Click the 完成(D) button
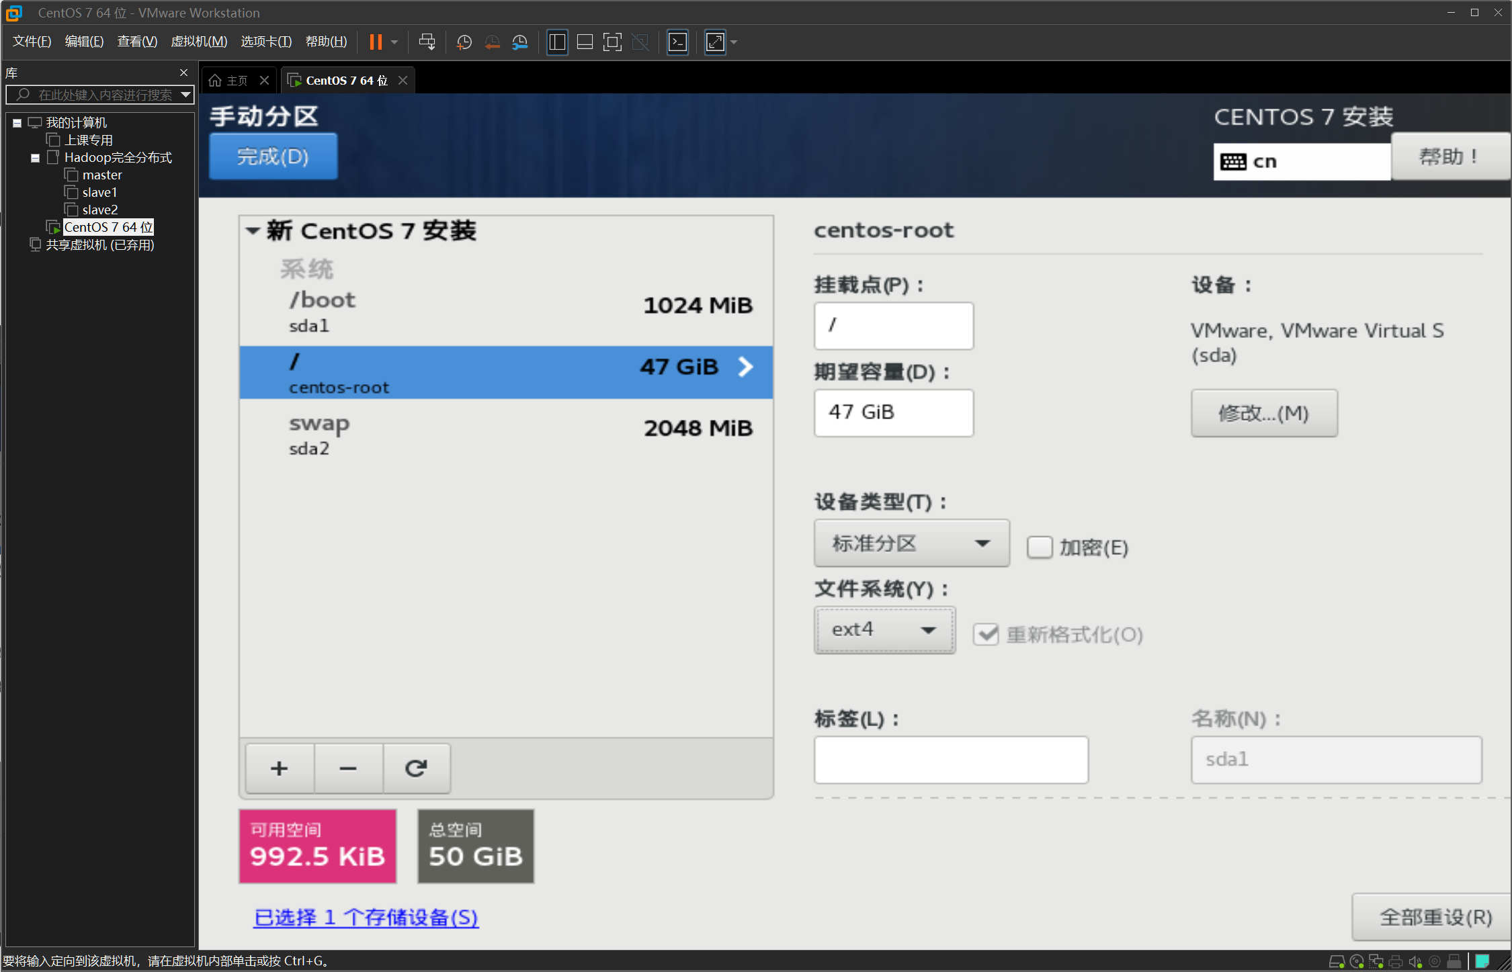 click(273, 157)
